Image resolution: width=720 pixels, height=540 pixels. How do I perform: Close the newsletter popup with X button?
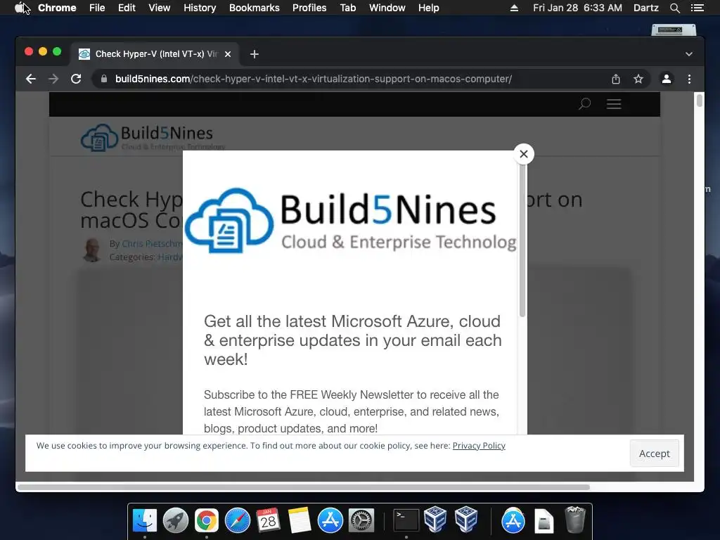523,154
